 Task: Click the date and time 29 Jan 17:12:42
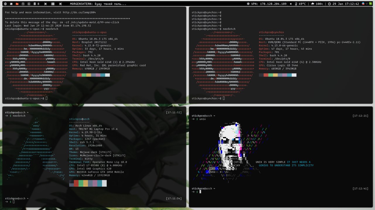tap(346, 4)
